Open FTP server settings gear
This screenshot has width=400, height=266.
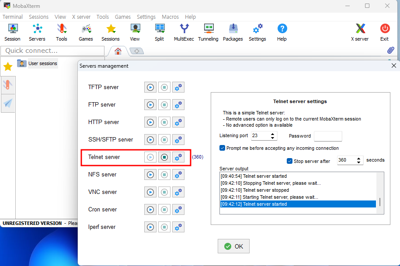[x=178, y=104]
